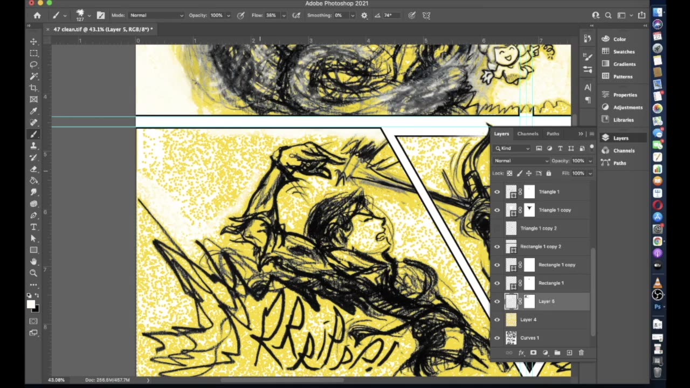Open Edit Toolbar three-dots menu
Image resolution: width=690 pixels, height=388 pixels.
[33, 285]
